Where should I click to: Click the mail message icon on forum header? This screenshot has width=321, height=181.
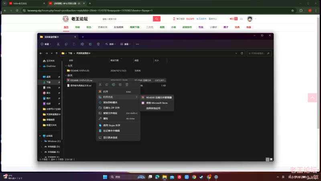pos(242,19)
